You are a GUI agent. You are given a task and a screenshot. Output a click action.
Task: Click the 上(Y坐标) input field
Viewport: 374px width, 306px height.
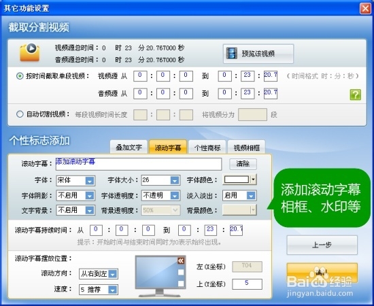click(247, 284)
